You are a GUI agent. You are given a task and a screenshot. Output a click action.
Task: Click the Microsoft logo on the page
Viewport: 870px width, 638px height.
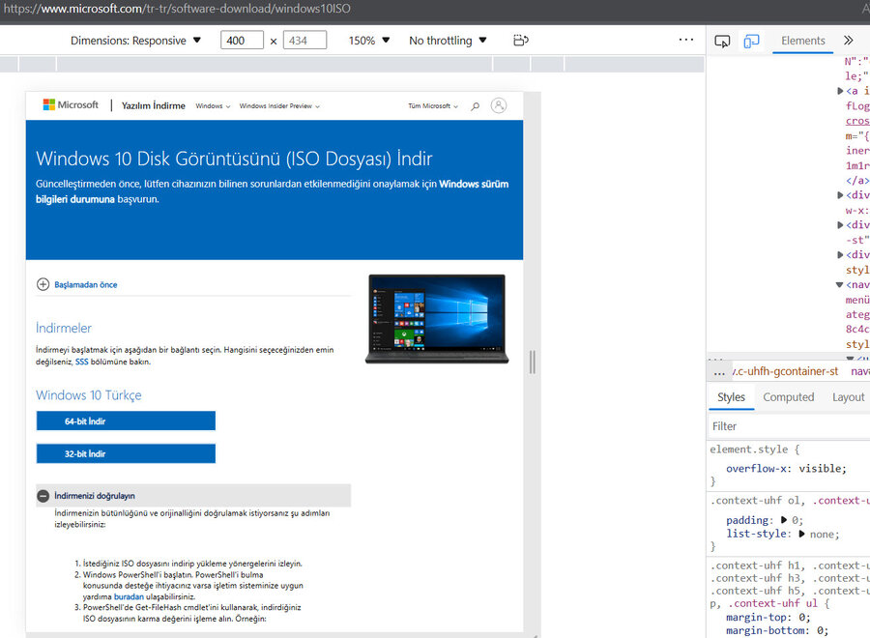[x=71, y=104]
